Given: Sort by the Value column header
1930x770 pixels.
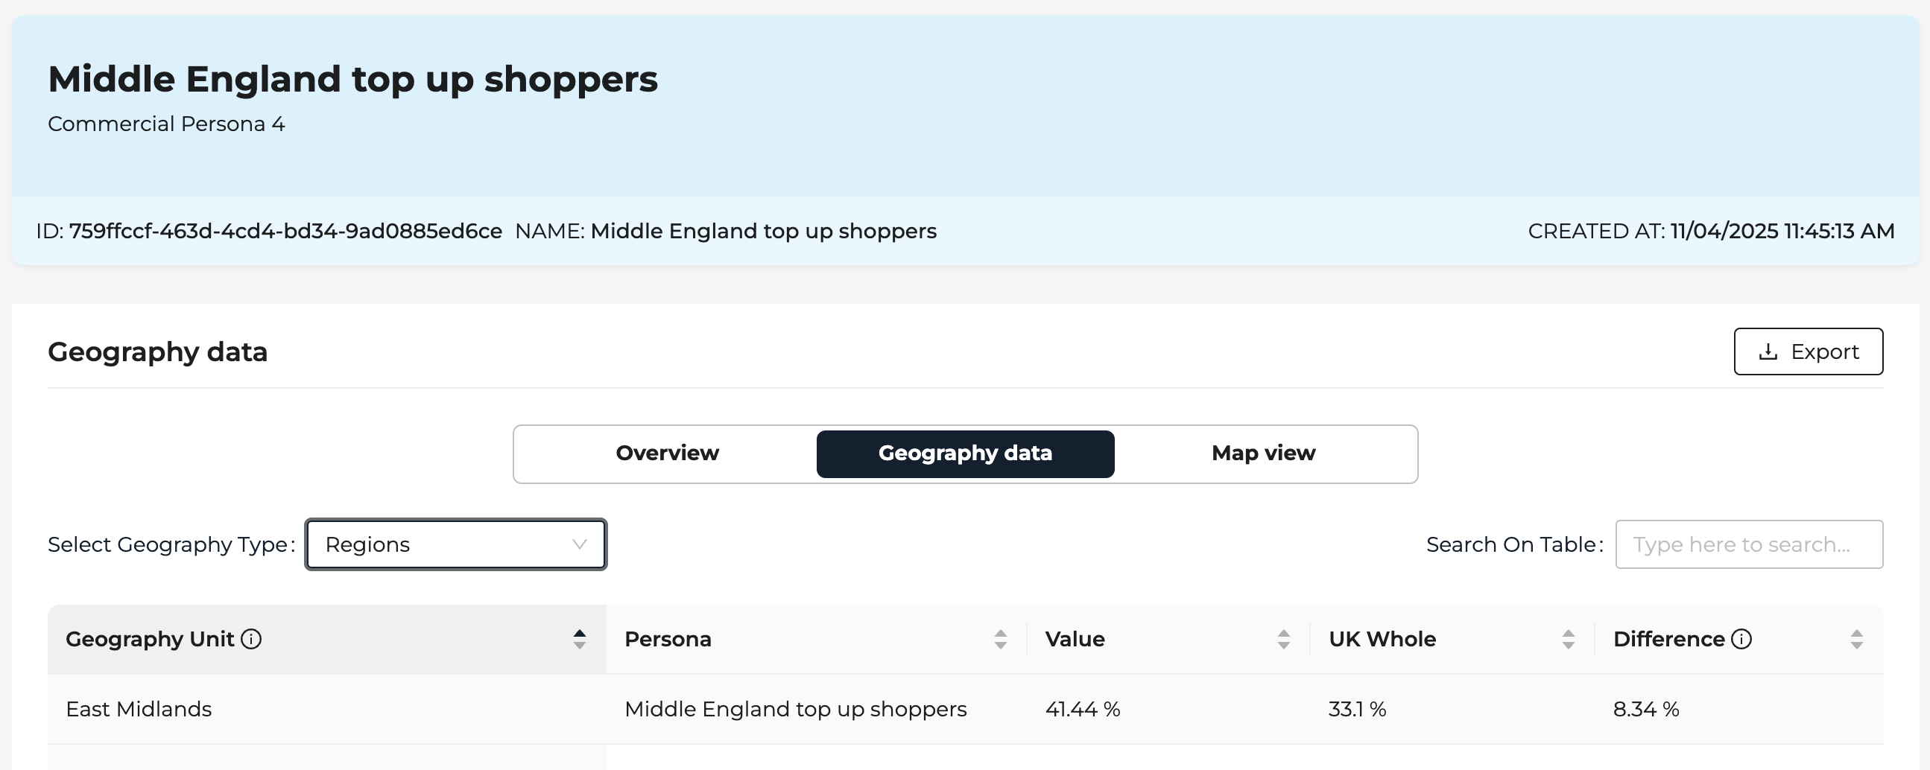Looking at the screenshot, I should (x=1075, y=639).
